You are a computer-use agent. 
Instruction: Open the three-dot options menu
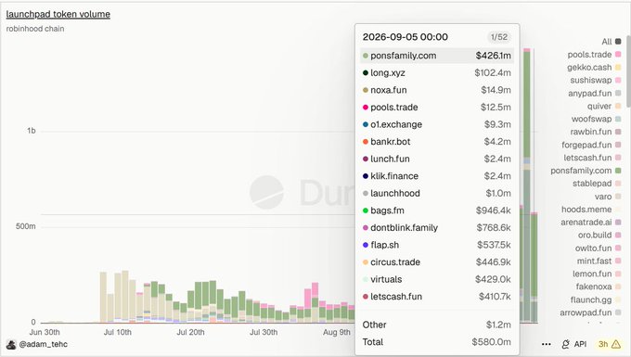tap(546, 344)
